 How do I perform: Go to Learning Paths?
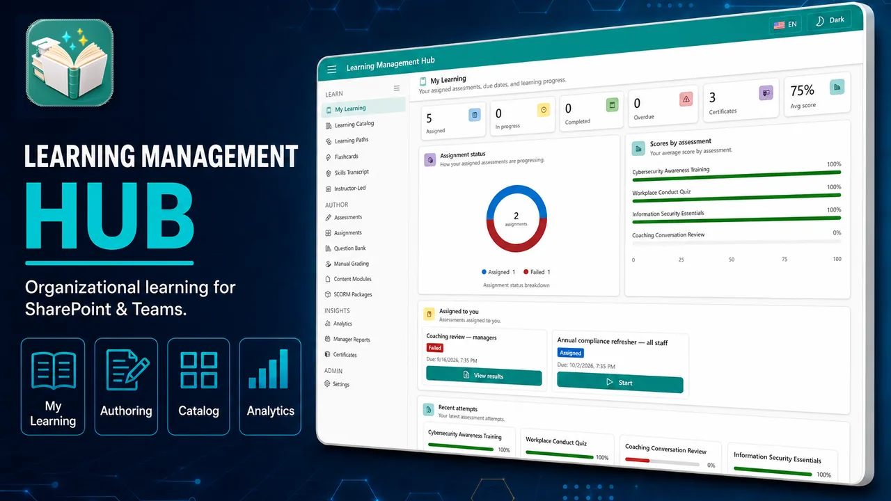pos(347,141)
